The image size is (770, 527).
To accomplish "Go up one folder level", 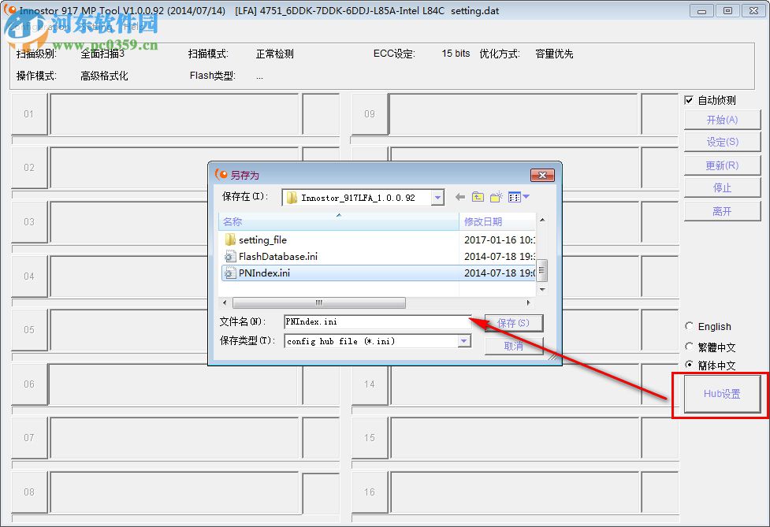I will click(x=478, y=197).
